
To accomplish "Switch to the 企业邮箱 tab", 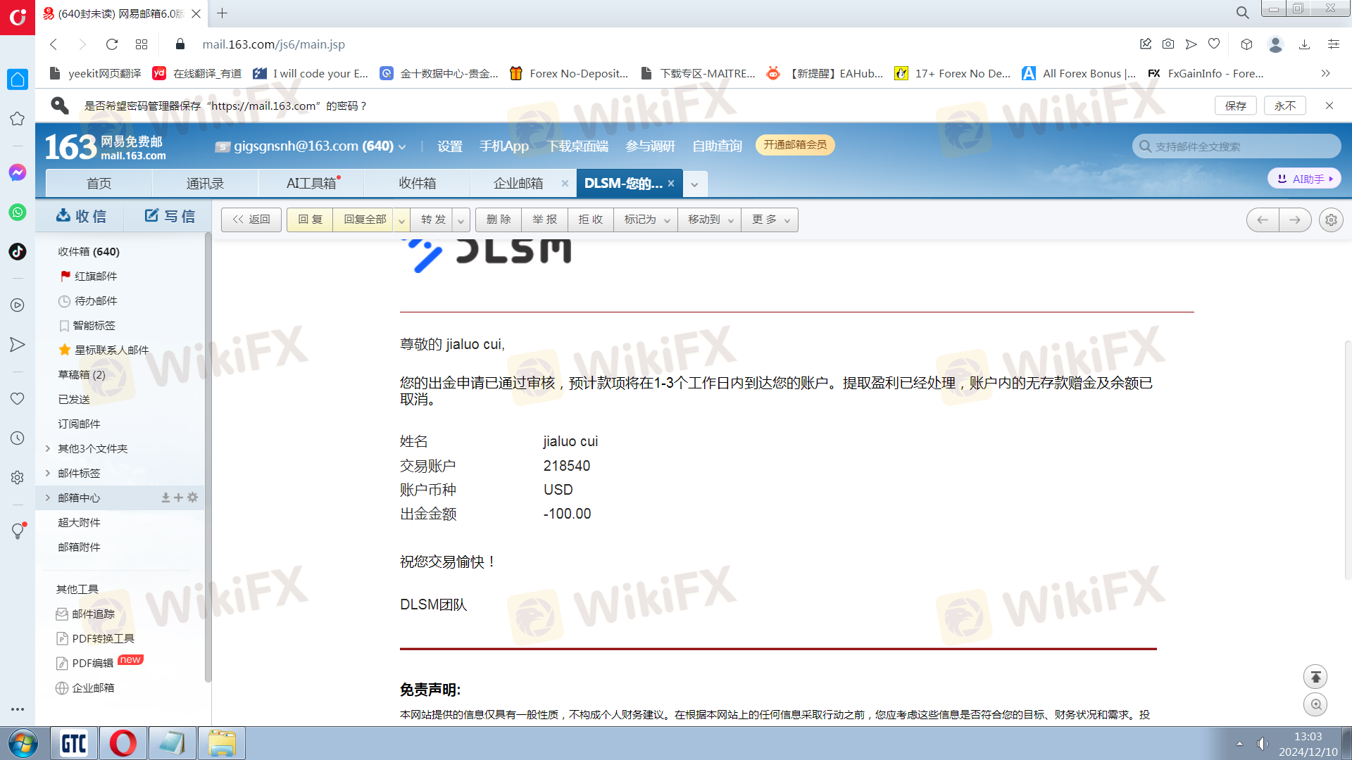I will point(518,183).
